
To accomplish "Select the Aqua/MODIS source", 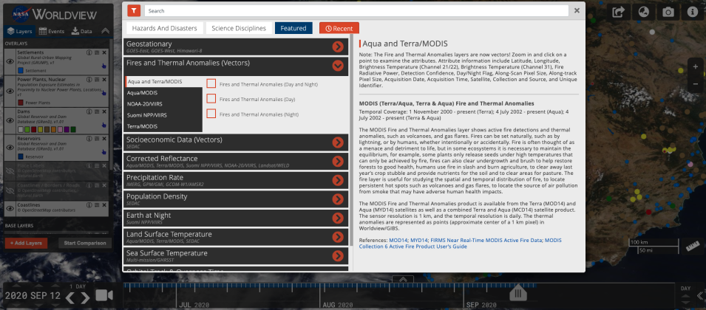I will (163, 93).
